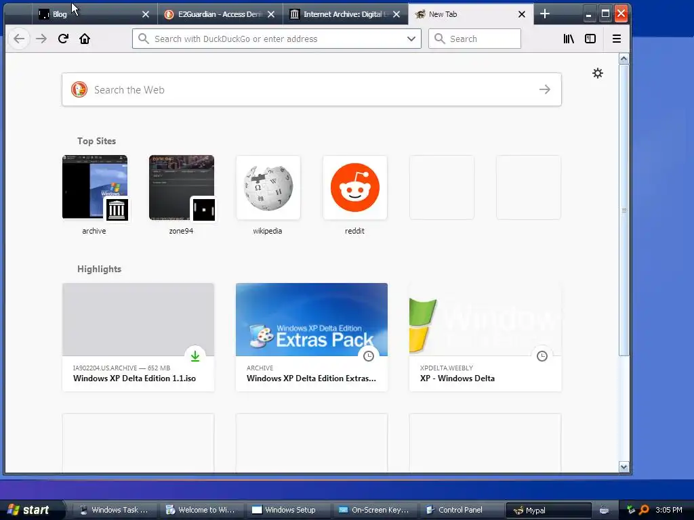Open a new tab with plus button
694x520 pixels.
(545, 14)
